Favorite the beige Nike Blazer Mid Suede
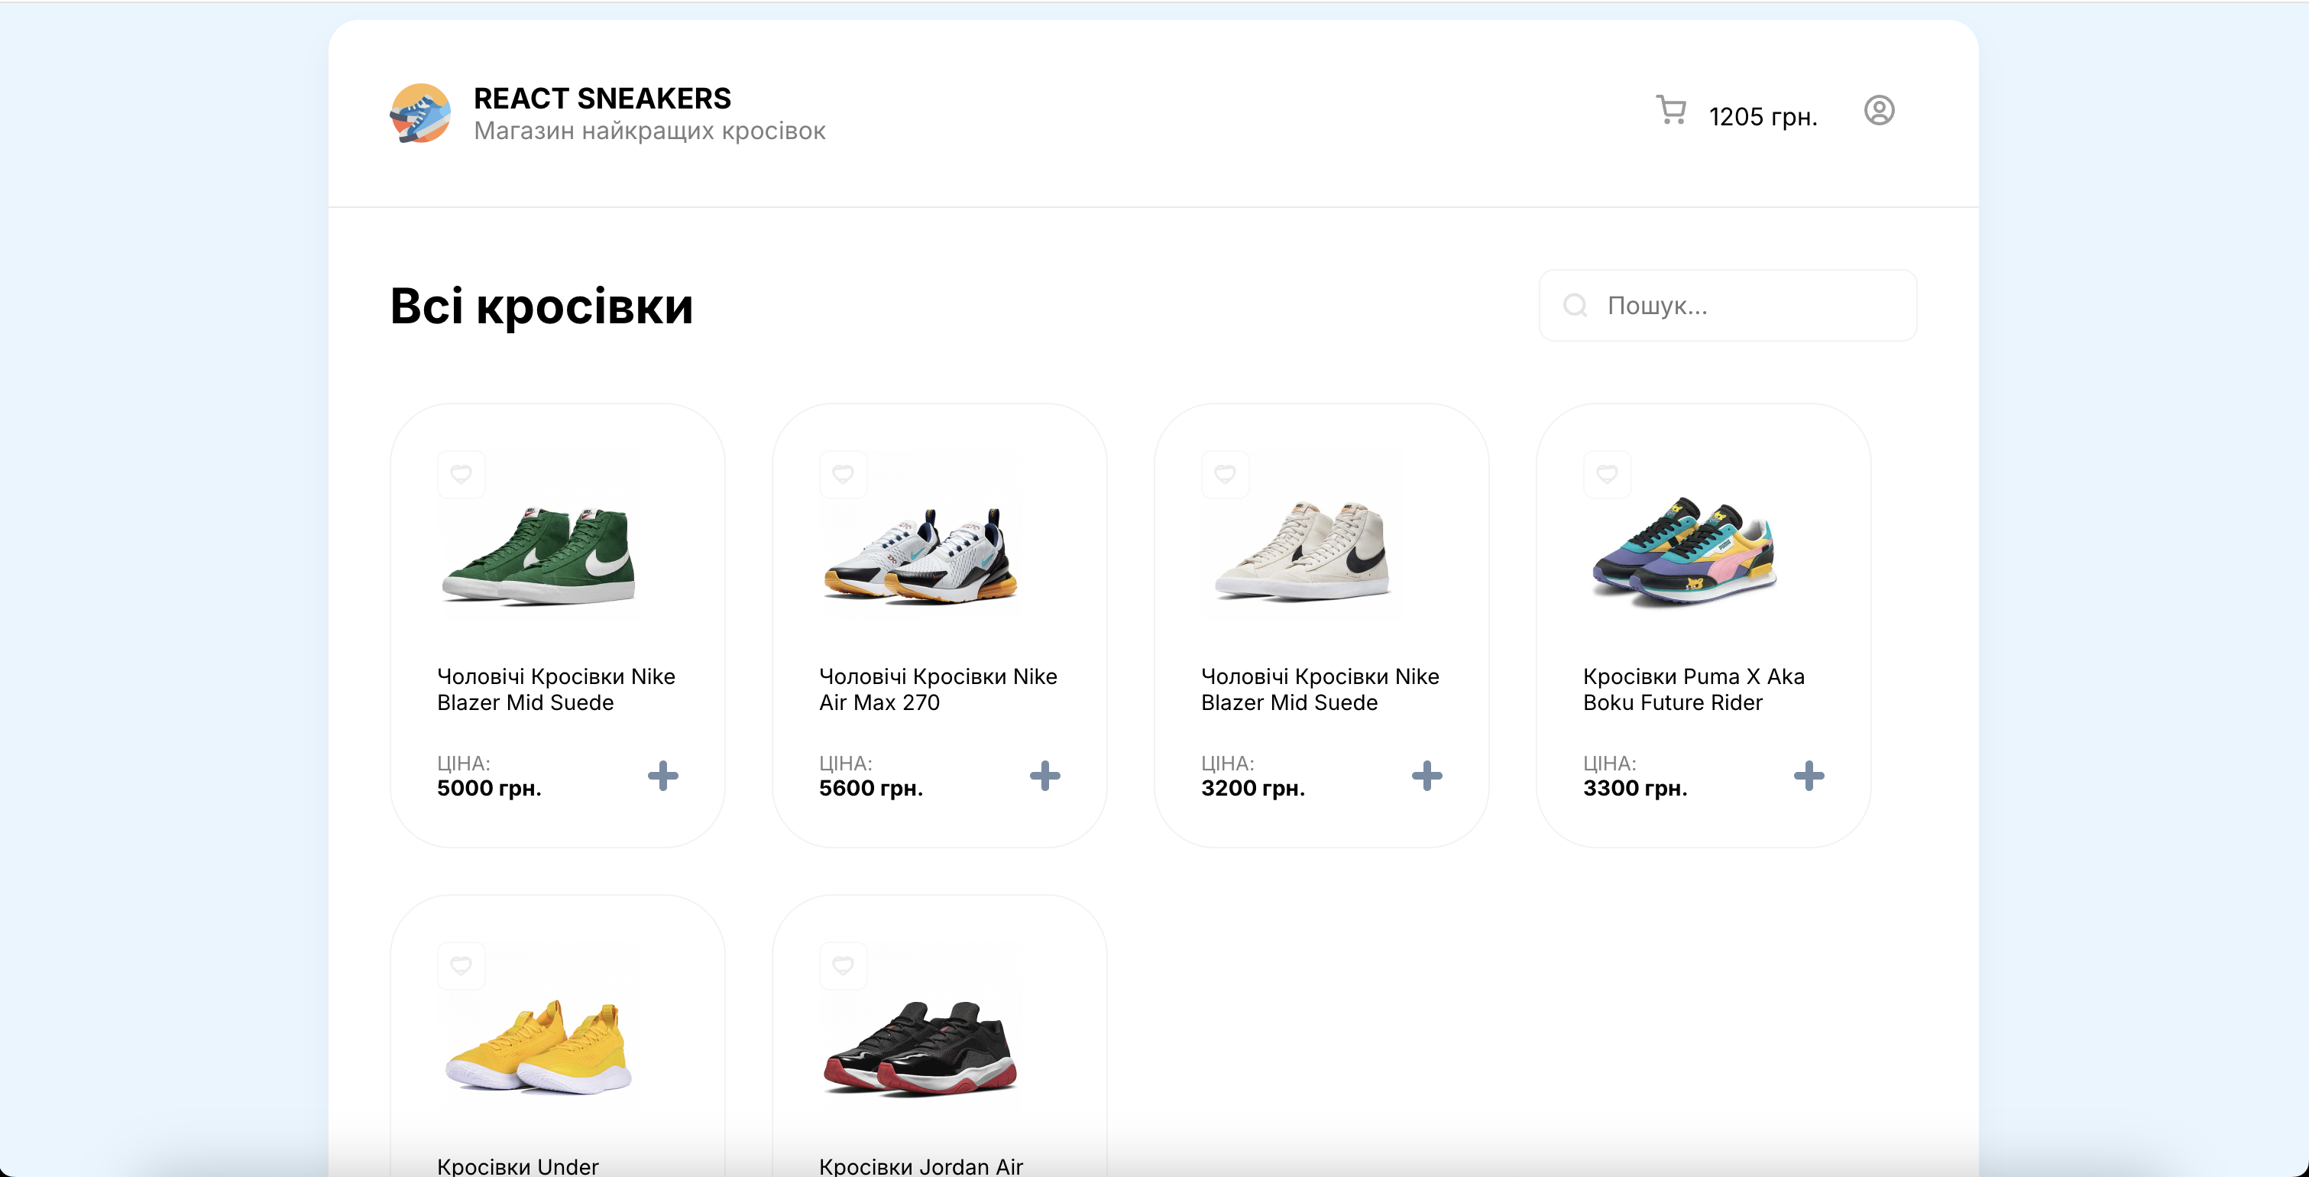The width and height of the screenshot is (2309, 1177). click(x=1225, y=474)
